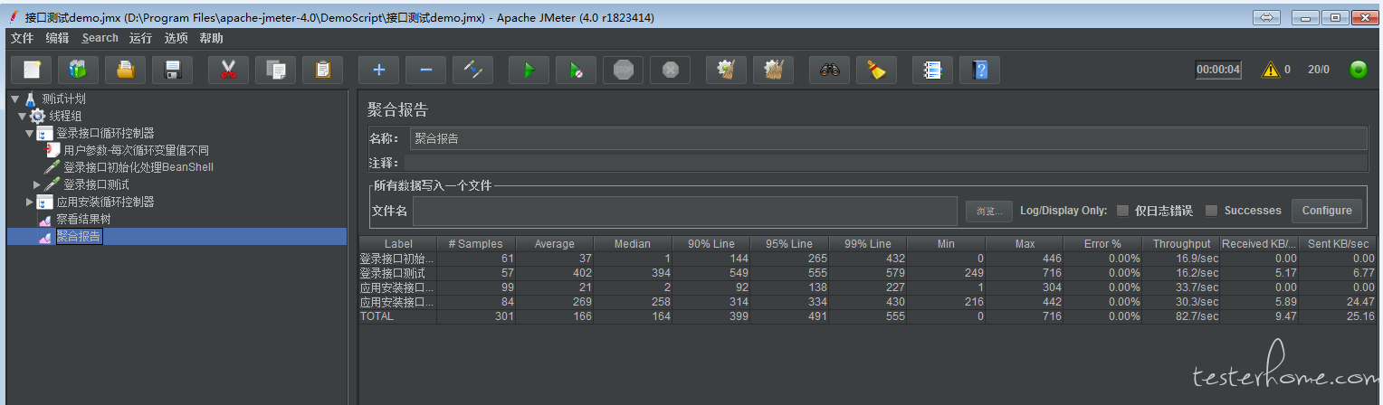Screen dimensions: 1383x405
Task: Click the green Start test run icon
Action: coord(529,71)
